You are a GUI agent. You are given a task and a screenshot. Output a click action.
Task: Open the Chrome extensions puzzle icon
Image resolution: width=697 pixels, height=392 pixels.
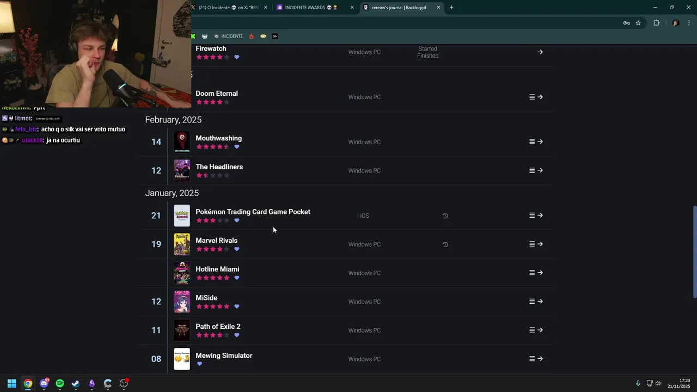click(656, 23)
